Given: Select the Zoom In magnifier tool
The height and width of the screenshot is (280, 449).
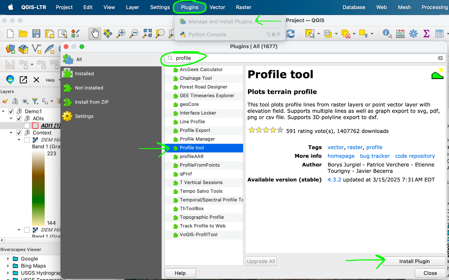Looking at the screenshot, I should pyautogui.click(x=121, y=34).
